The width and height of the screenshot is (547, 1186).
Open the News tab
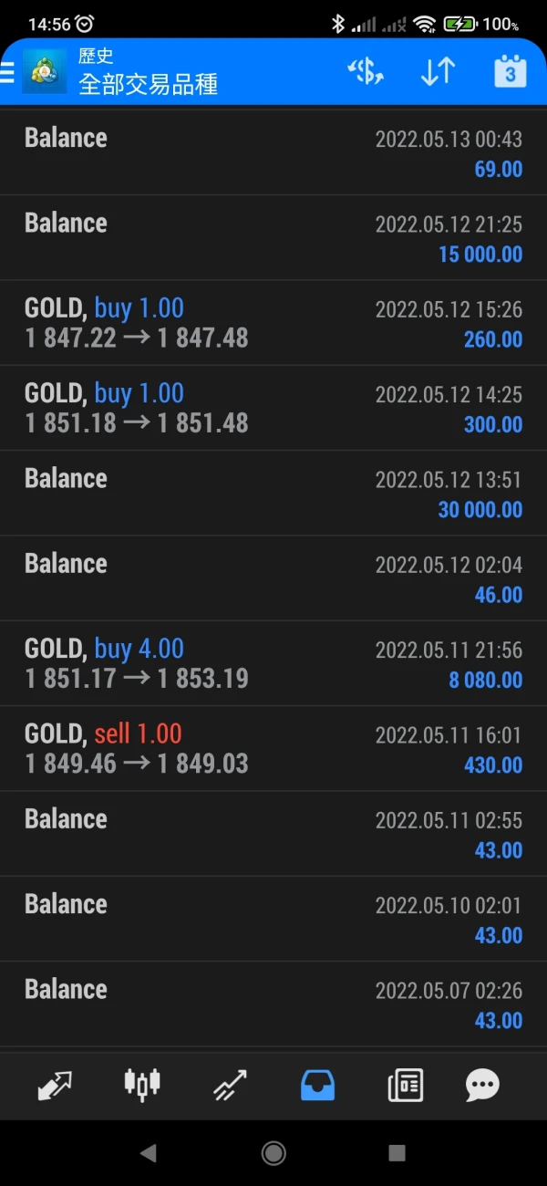click(405, 1086)
